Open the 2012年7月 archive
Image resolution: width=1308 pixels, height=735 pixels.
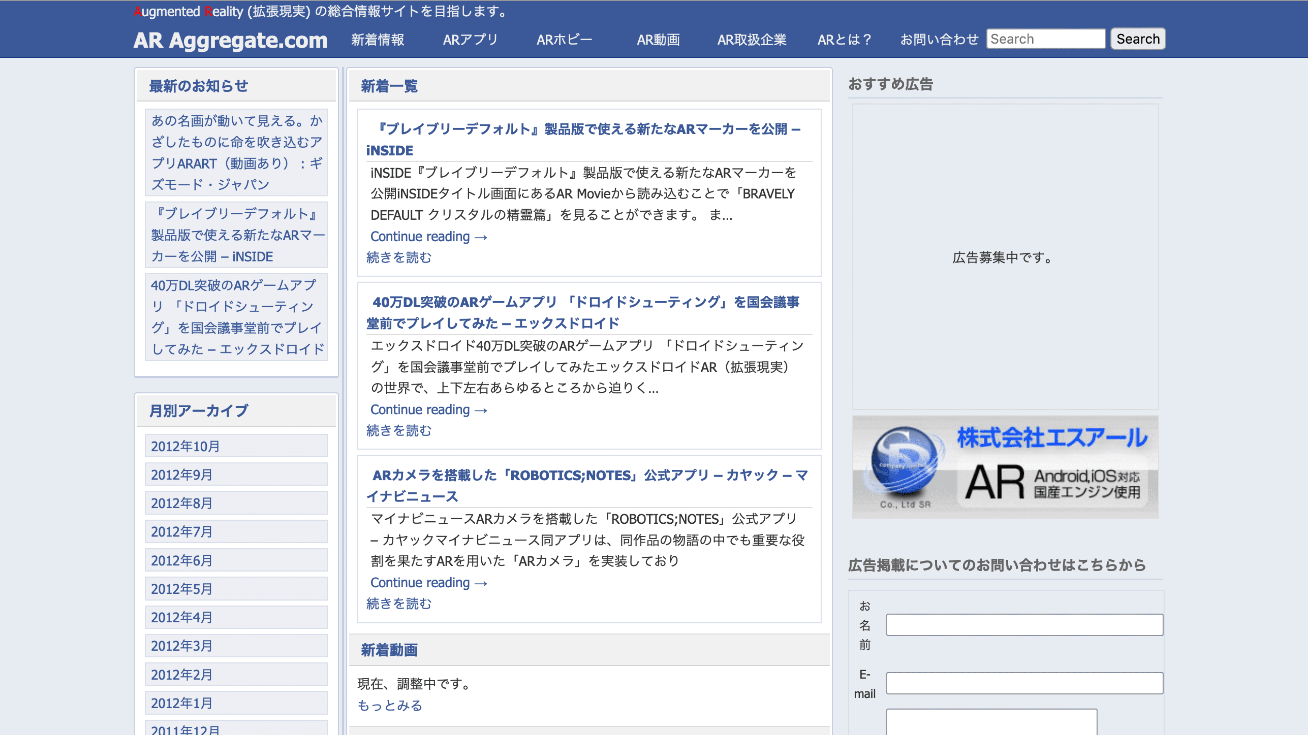point(236,531)
